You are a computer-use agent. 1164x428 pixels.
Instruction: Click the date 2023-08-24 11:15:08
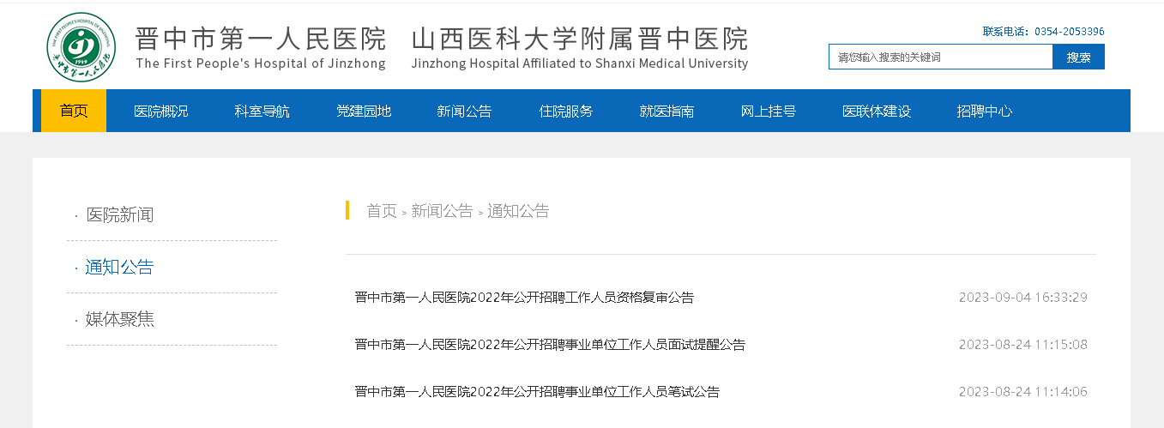(x=1023, y=345)
